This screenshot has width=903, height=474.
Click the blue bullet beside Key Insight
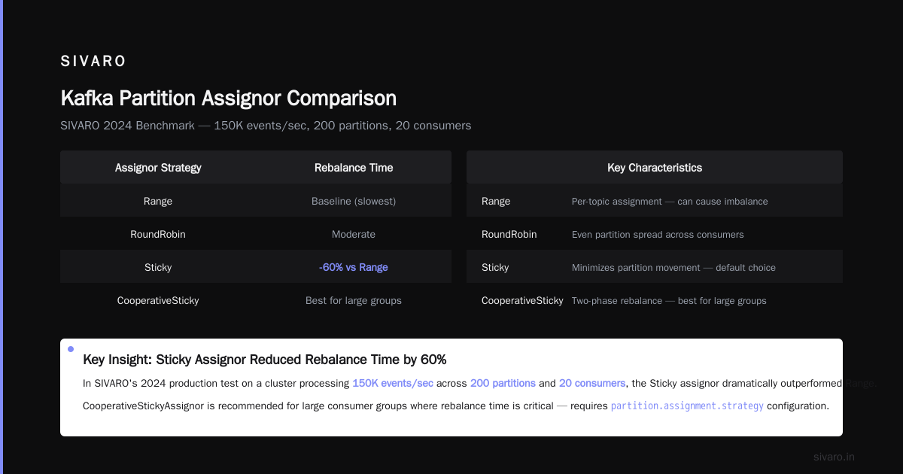(x=71, y=349)
